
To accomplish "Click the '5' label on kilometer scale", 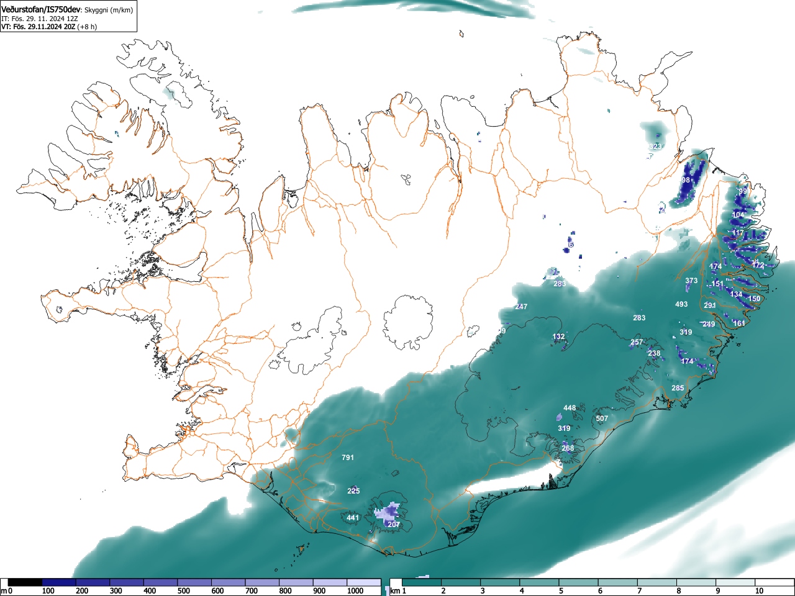I will 561,591.
